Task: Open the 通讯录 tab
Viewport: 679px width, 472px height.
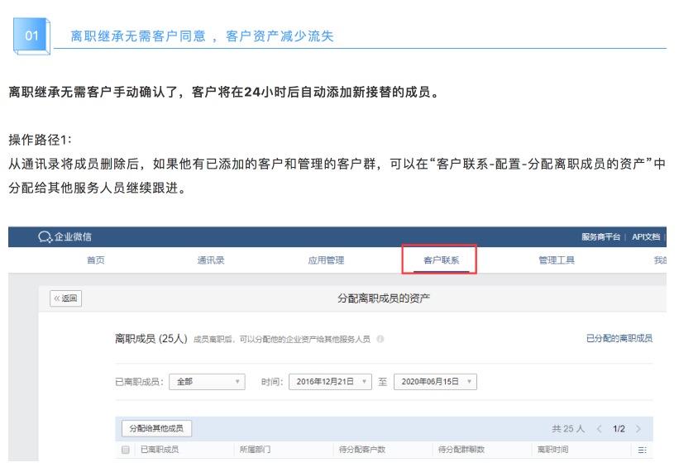Action: (210, 261)
